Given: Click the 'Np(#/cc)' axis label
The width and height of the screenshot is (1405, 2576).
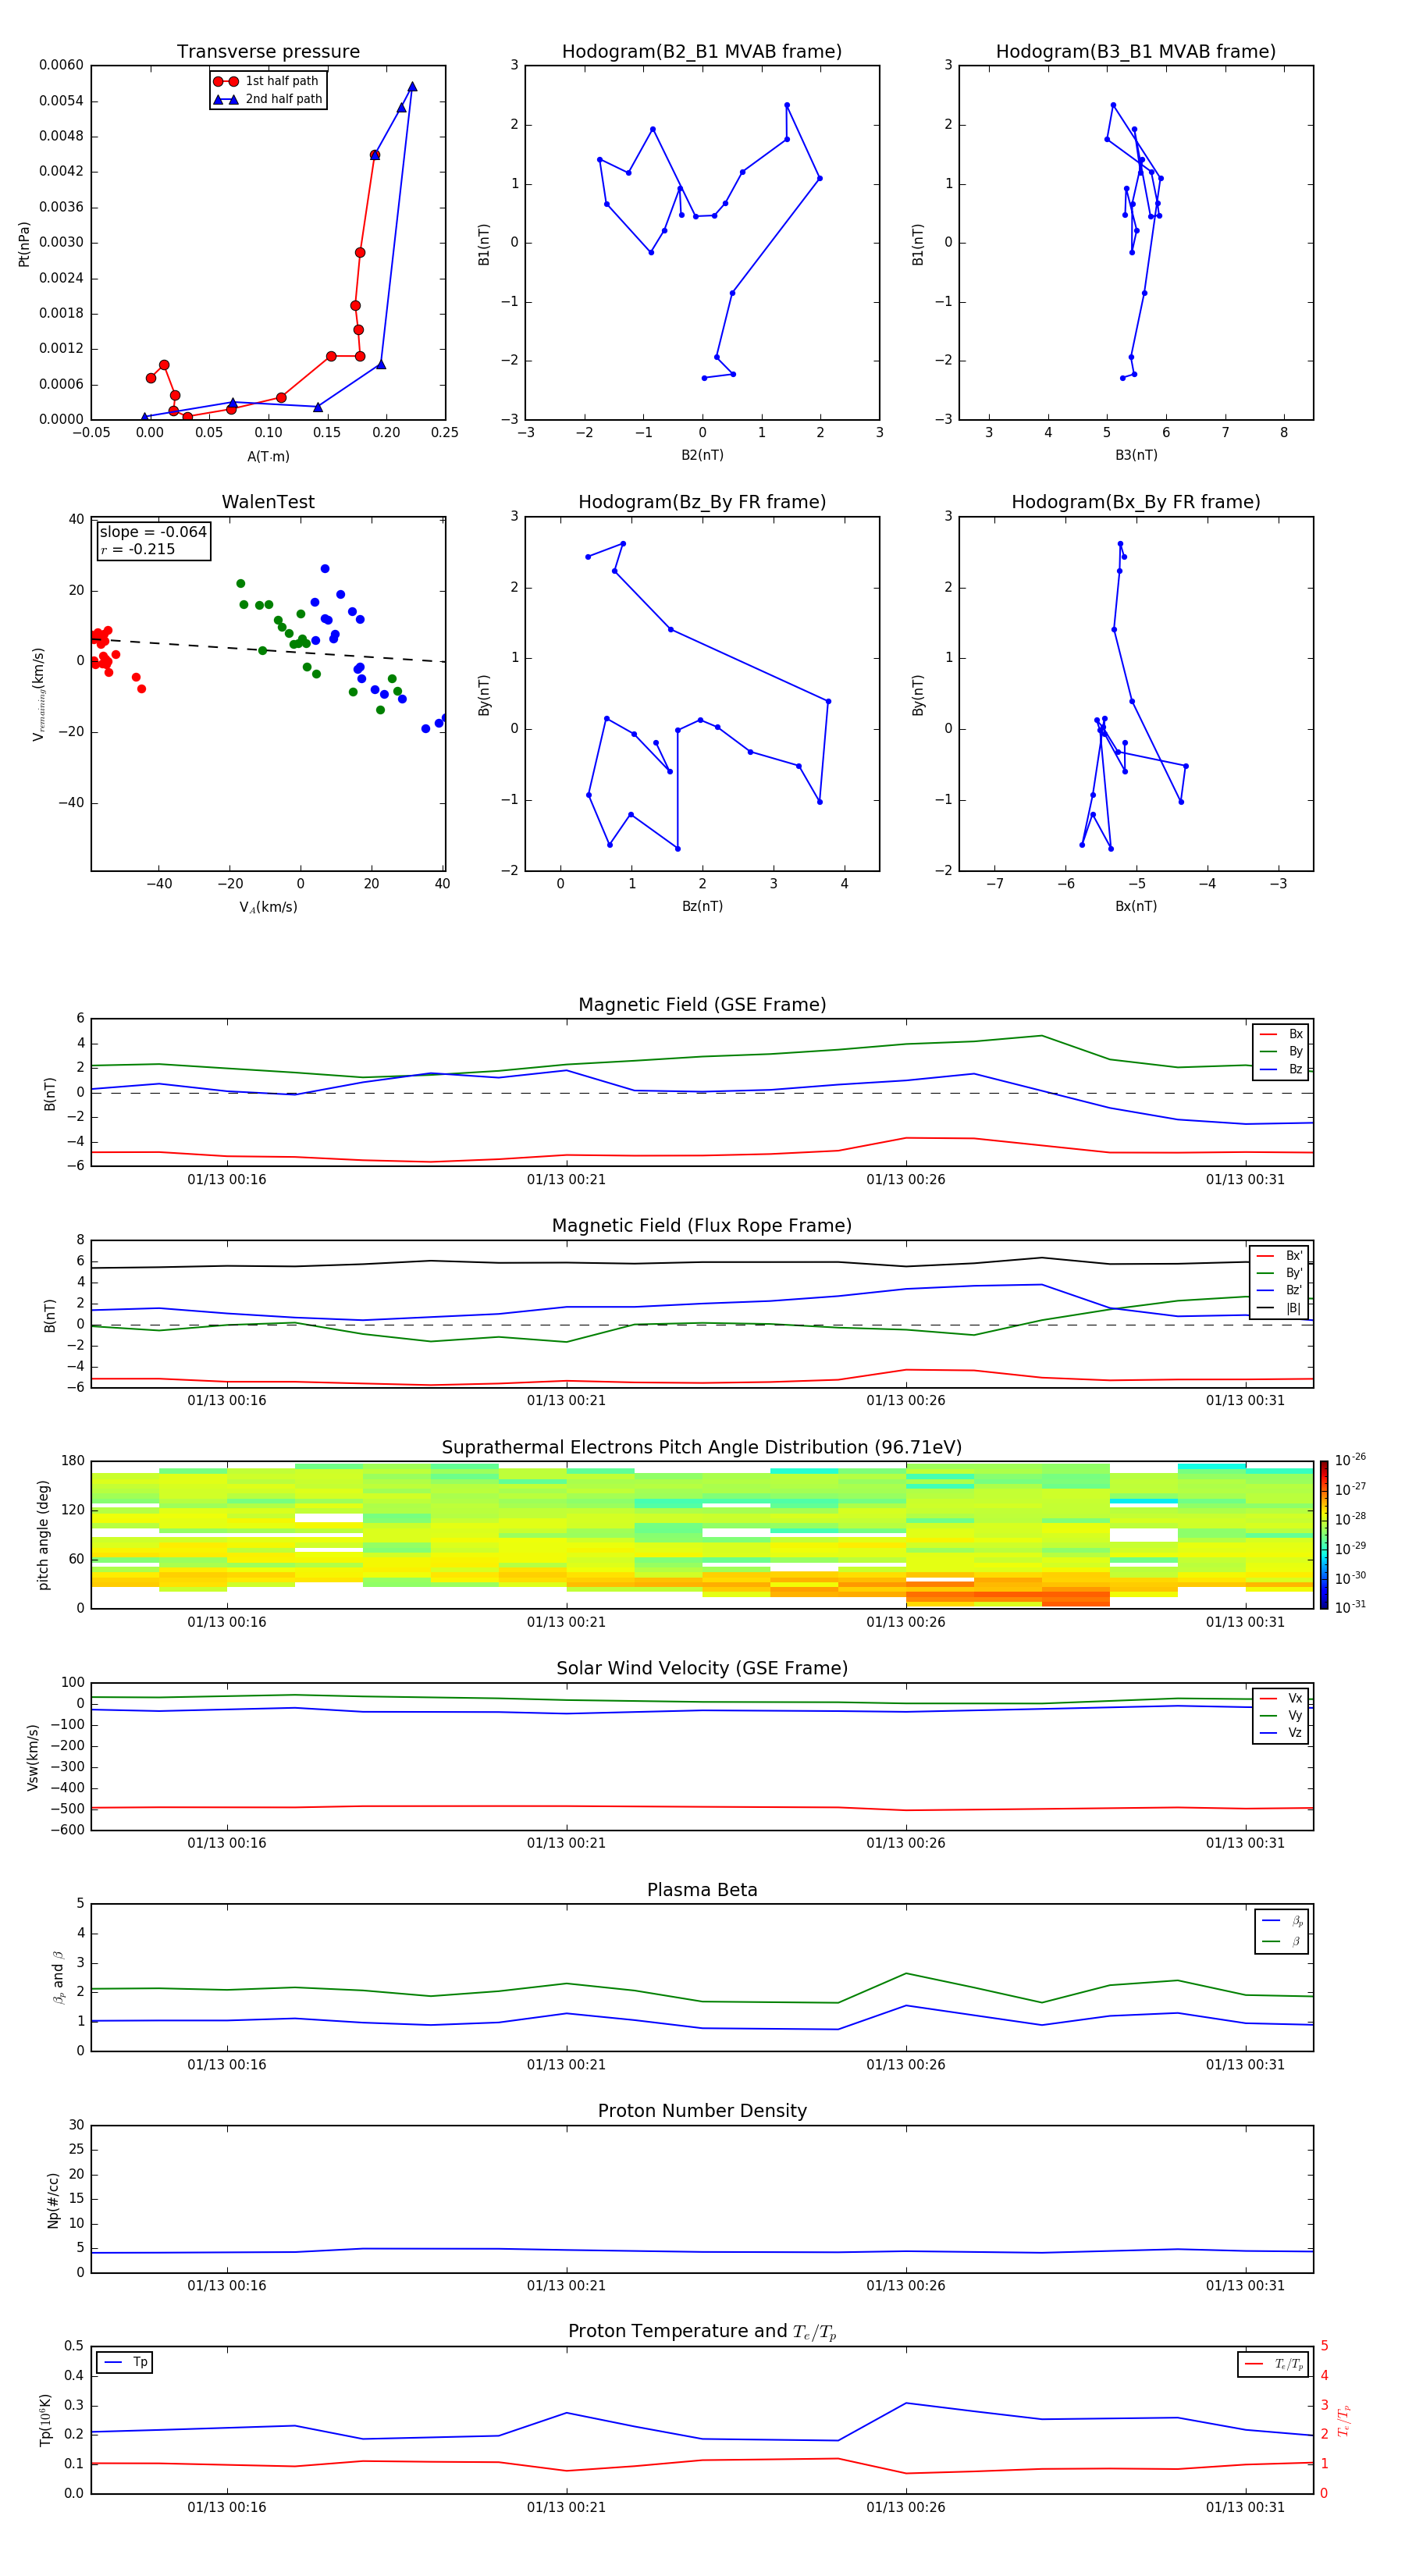Looking at the screenshot, I should 53,2200.
